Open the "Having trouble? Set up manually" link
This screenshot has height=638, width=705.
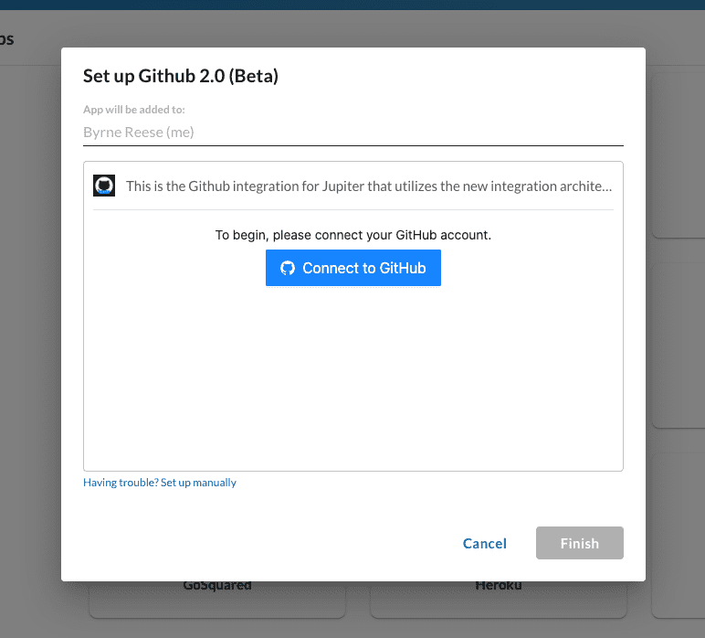(160, 483)
